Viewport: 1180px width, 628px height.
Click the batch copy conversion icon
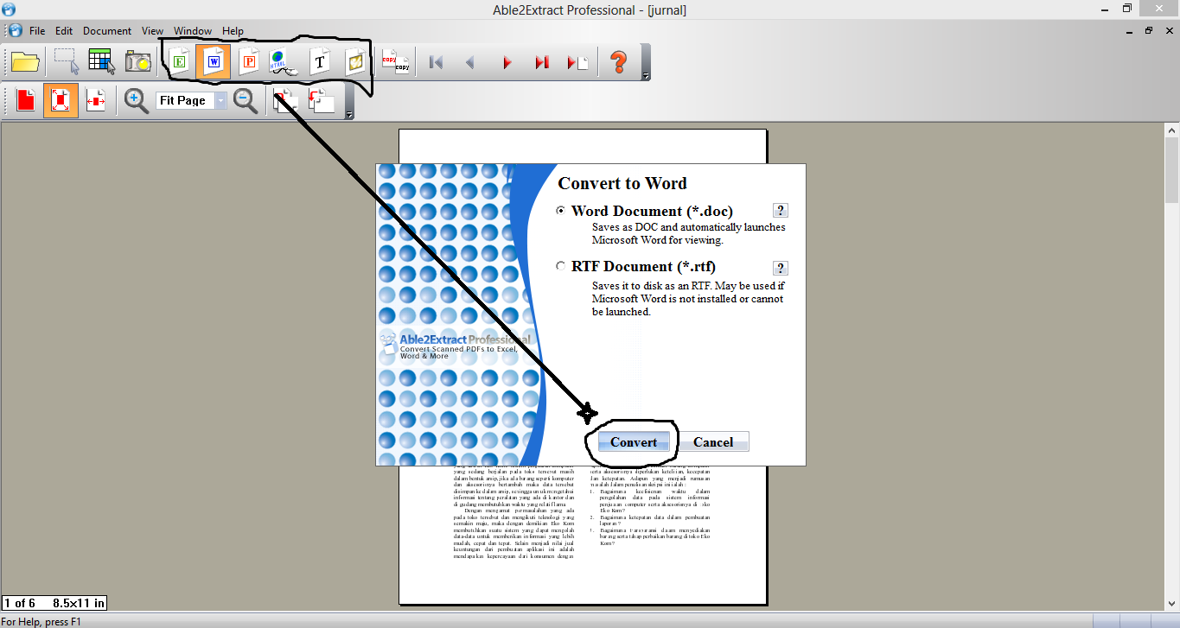point(396,62)
